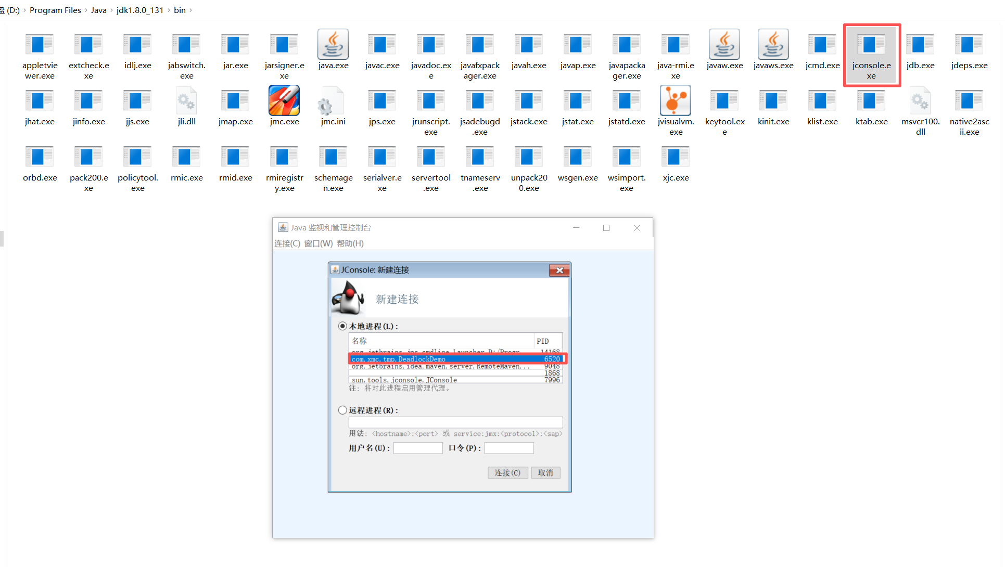Expand chevron after Program Files breadcrumb
Screen dimensions: 1005x567
pyautogui.click(x=86, y=10)
